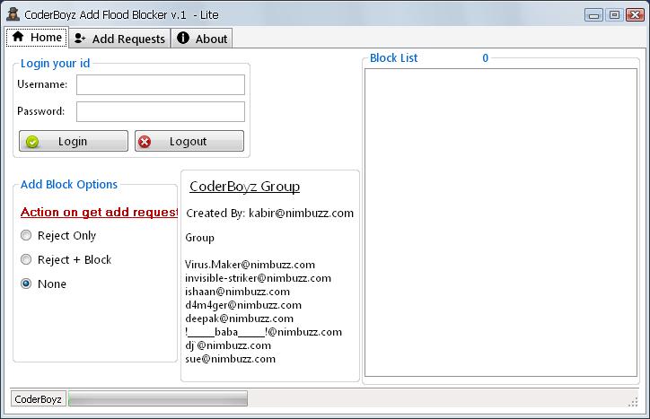650x419 pixels.
Task: Close the Flood Blocker window
Action: (x=633, y=14)
